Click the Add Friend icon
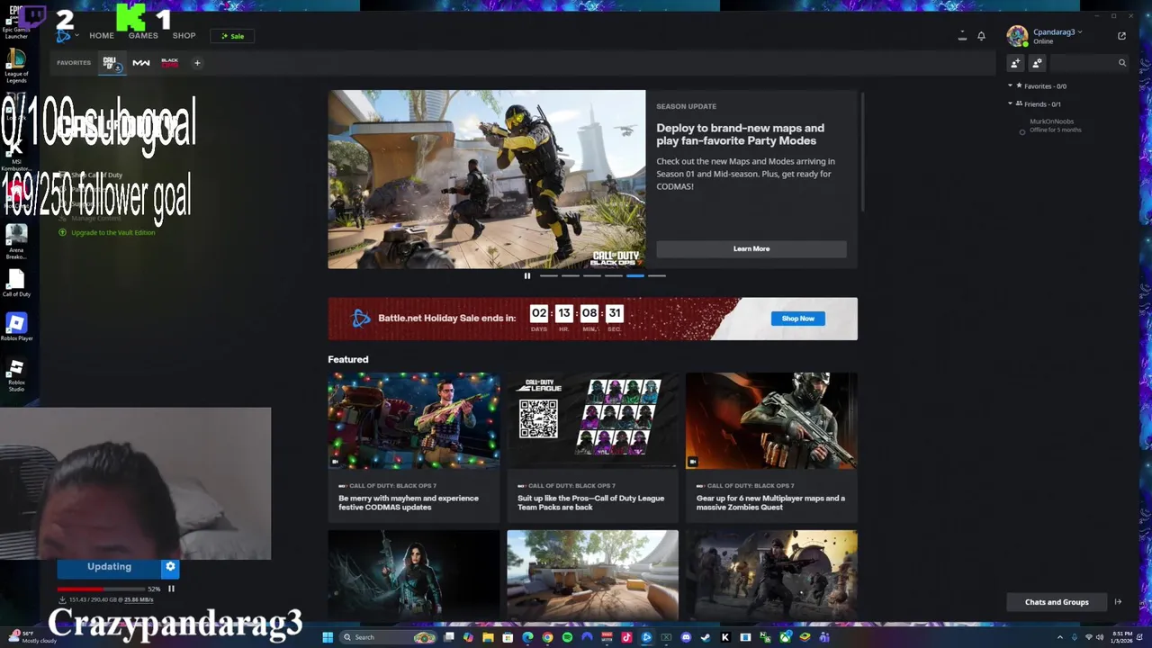Screen dimensions: 1152x648 [x=1015, y=63]
